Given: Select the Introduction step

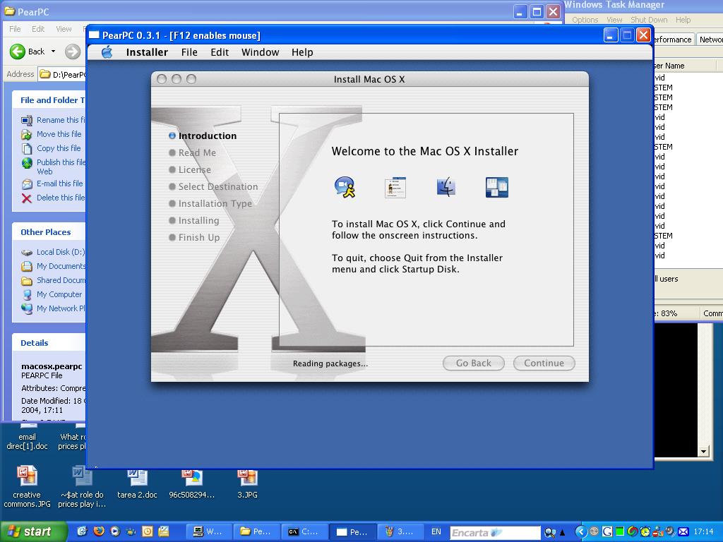Looking at the screenshot, I should click(203, 136).
